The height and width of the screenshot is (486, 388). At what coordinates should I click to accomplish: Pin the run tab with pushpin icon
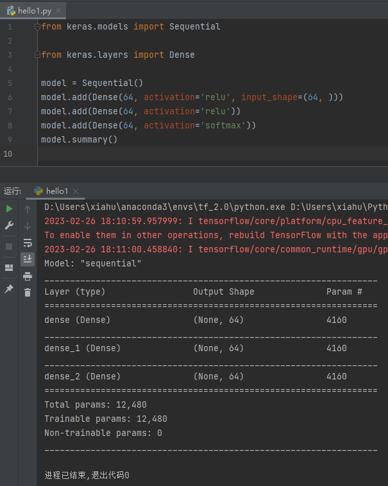click(9, 288)
